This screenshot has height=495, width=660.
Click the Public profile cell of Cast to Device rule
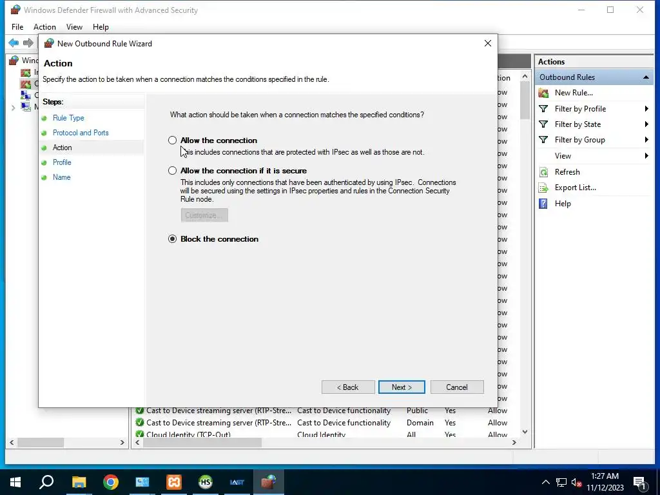417,411
